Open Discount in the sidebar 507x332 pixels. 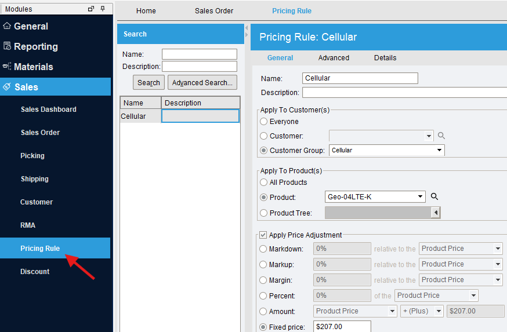pyautogui.click(x=35, y=272)
